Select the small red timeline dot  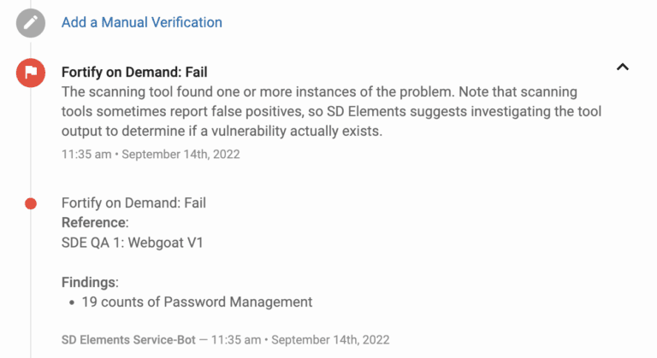pos(31,203)
